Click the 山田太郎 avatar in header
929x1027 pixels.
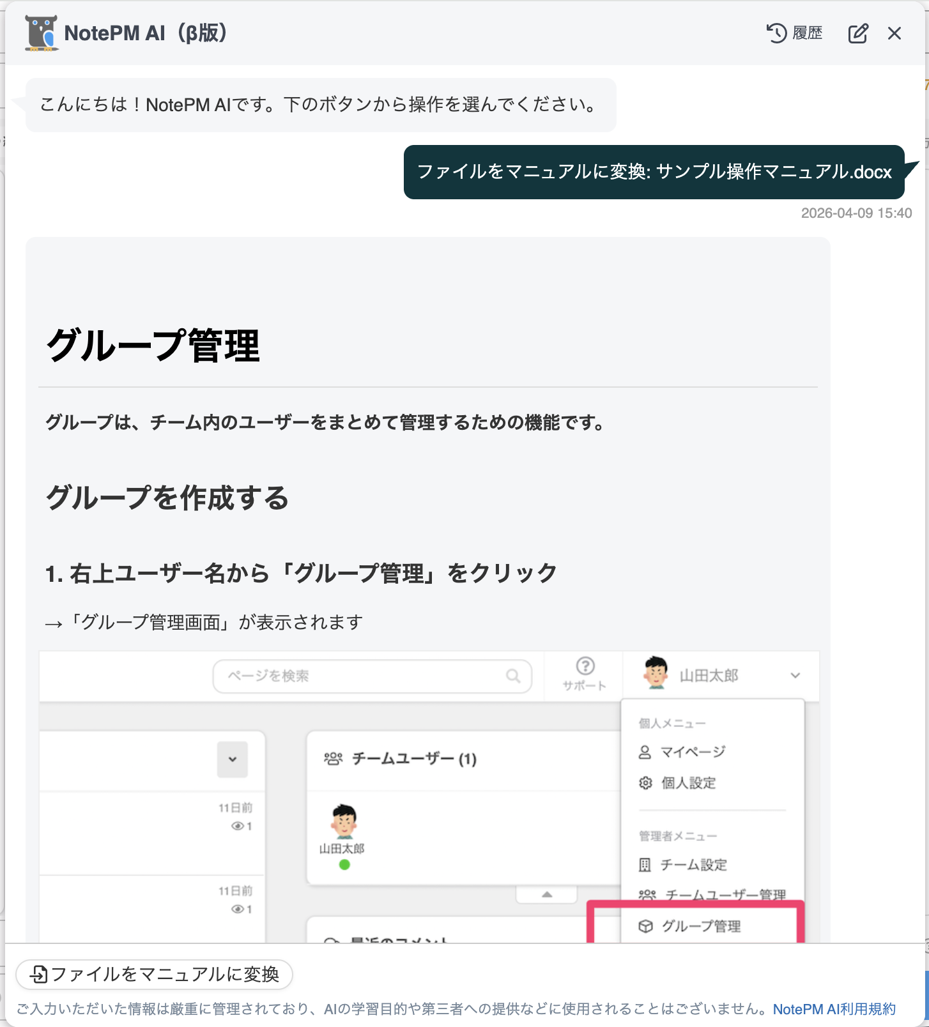pos(656,673)
